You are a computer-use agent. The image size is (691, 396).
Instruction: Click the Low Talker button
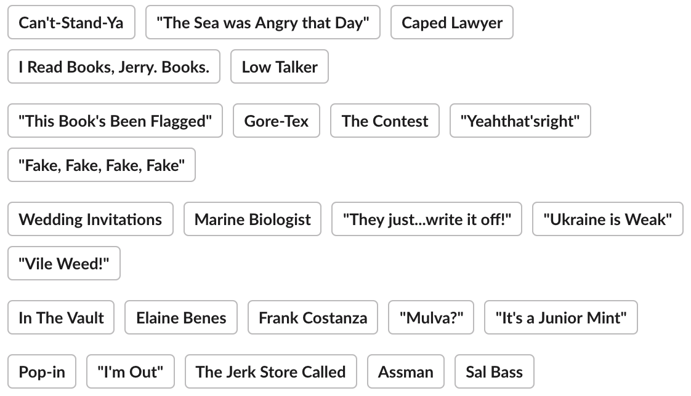(x=280, y=67)
